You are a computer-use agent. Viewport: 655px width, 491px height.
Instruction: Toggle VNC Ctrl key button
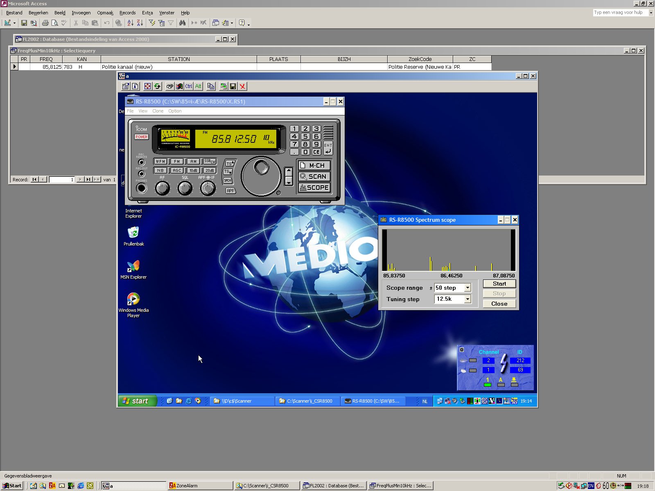pyautogui.click(x=189, y=86)
